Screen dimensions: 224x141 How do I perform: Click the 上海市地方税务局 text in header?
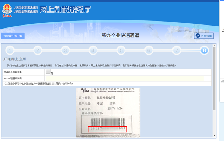click(x=26, y=12)
